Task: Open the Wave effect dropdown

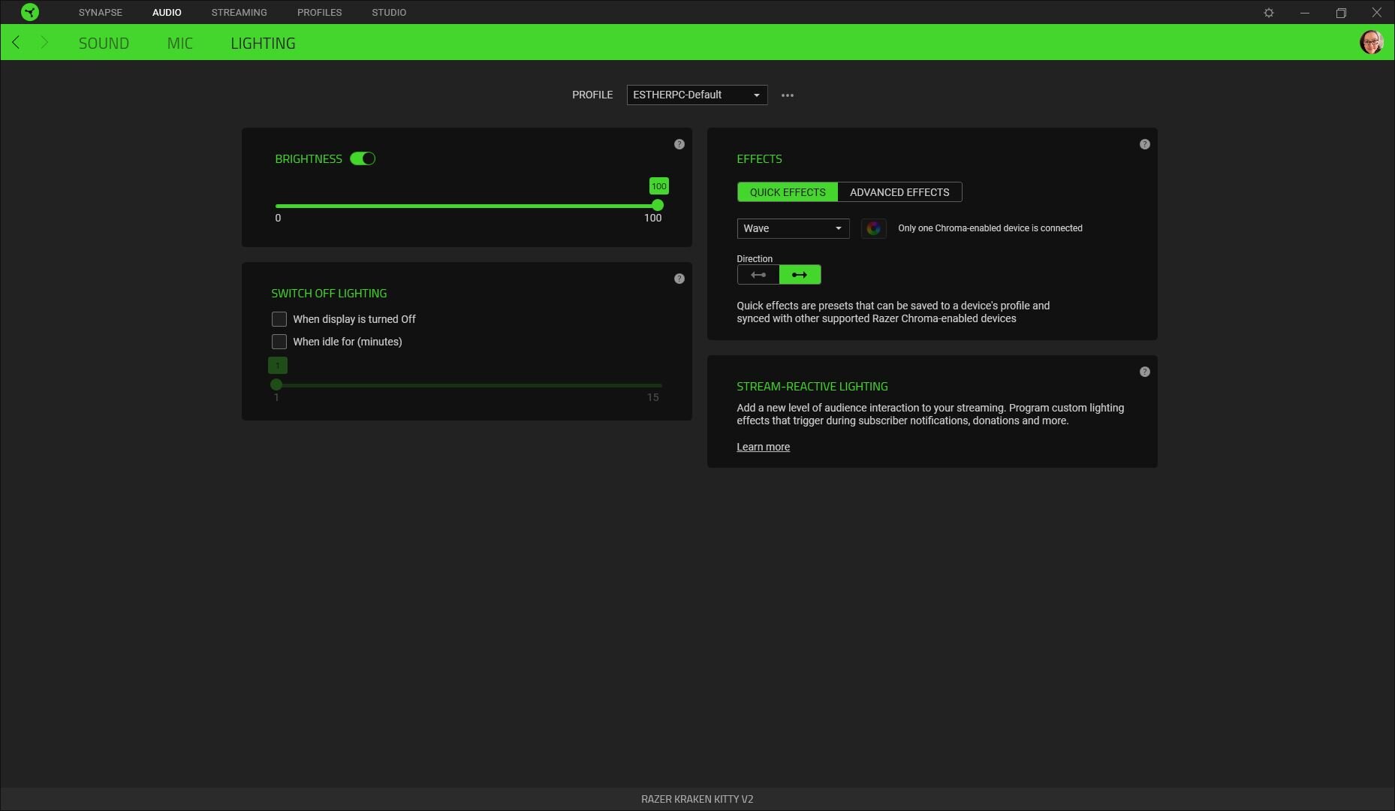Action: tap(793, 228)
